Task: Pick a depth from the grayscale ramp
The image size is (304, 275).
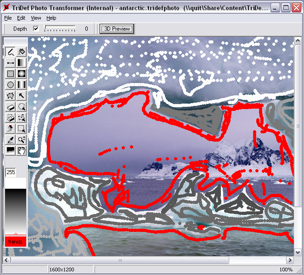Action: point(16,212)
